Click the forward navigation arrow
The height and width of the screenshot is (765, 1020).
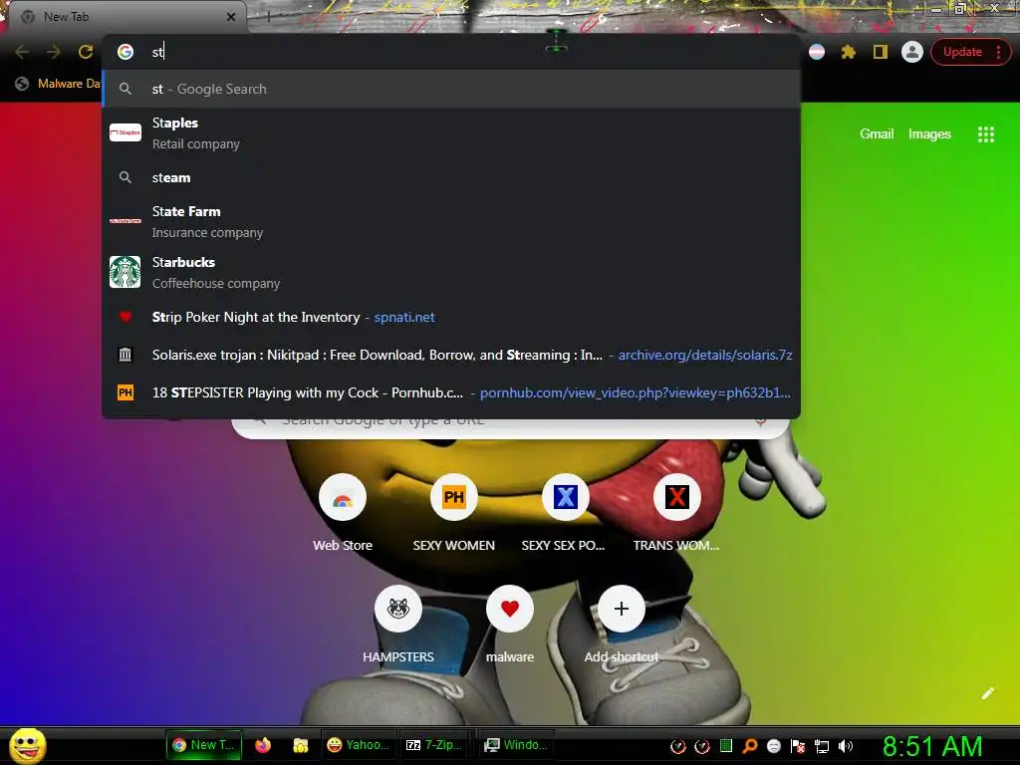tap(54, 52)
